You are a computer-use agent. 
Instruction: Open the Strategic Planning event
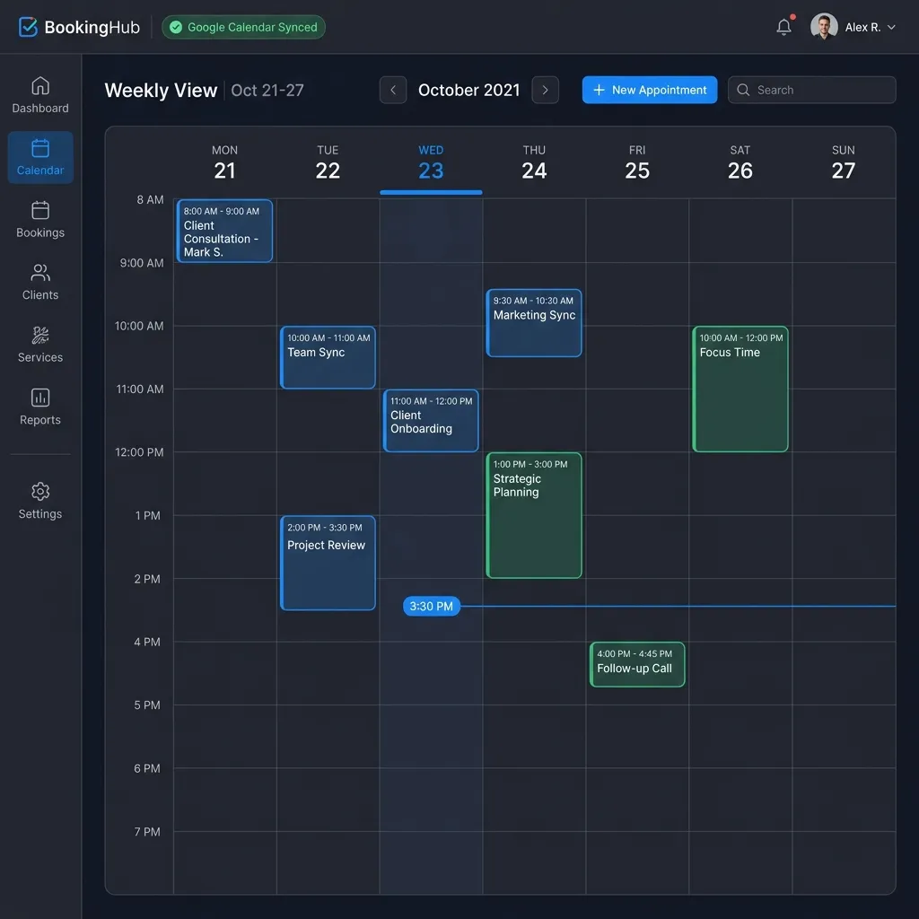click(x=534, y=515)
